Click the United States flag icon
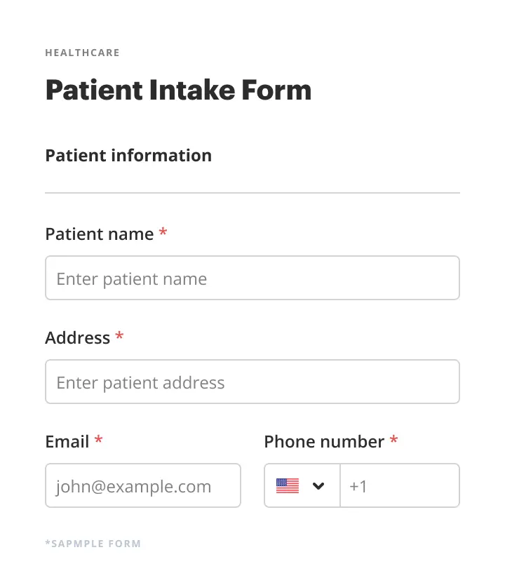Image resolution: width=505 pixels, height=578 pixels. click(288, 485)
